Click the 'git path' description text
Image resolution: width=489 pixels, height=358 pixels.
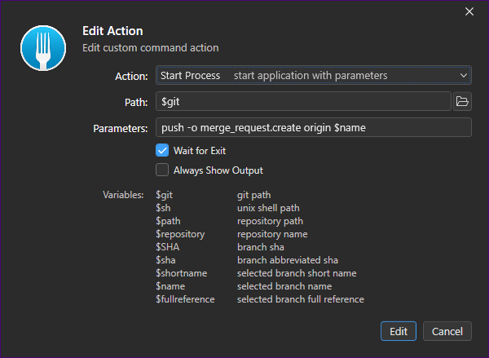253,195
